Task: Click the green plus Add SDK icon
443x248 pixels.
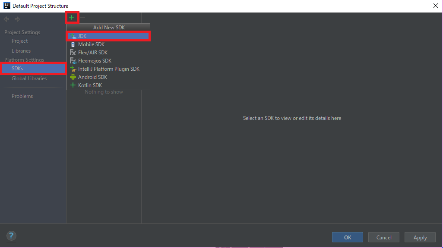Action: [x=72, y=18]
